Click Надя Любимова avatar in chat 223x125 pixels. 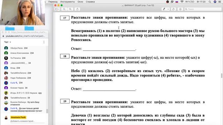[6, 78]
